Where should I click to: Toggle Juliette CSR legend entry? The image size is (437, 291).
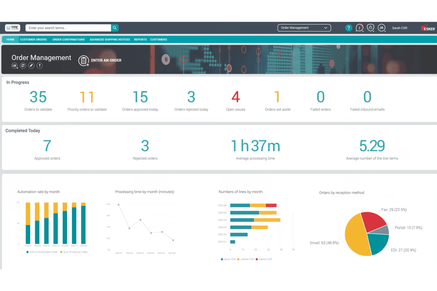coord(246,259)
